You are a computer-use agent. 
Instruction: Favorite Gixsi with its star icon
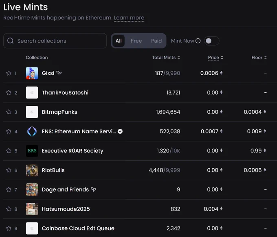pos(9,73)
